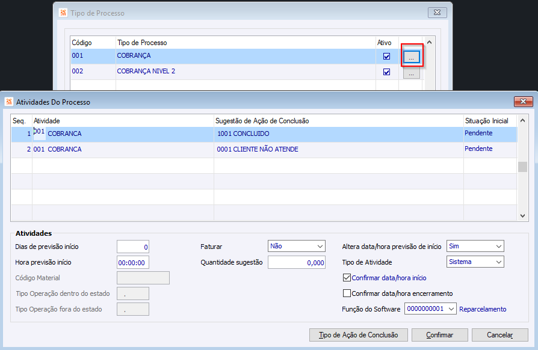This screenshot has width=538, height=350.
Task: Open details button for COBRANÇA NIVEL 2 row
Action: click(412, 72)
